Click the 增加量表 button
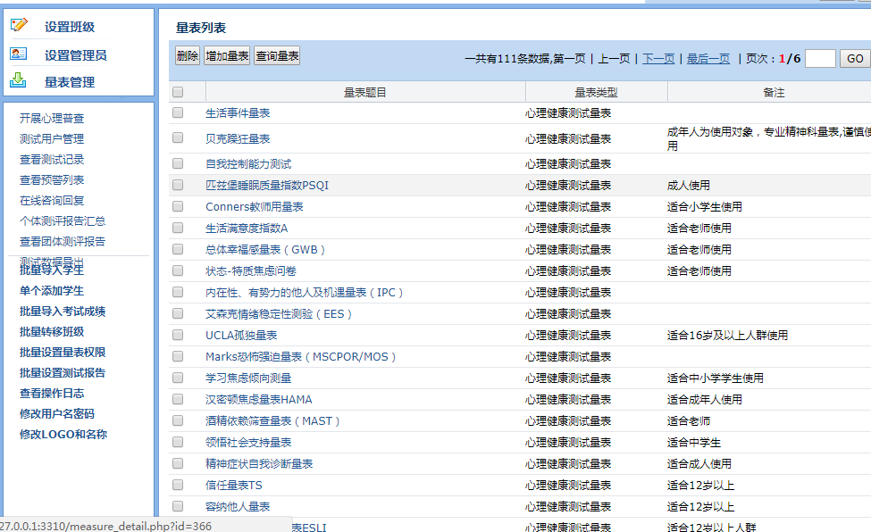The image size is (871, 532). click(x=227, y=56)
